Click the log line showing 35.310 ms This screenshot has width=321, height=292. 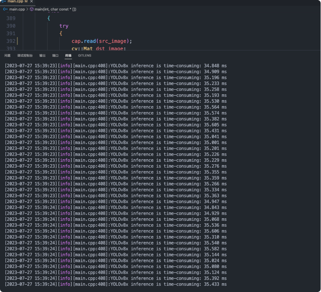(x=116, y=237)
